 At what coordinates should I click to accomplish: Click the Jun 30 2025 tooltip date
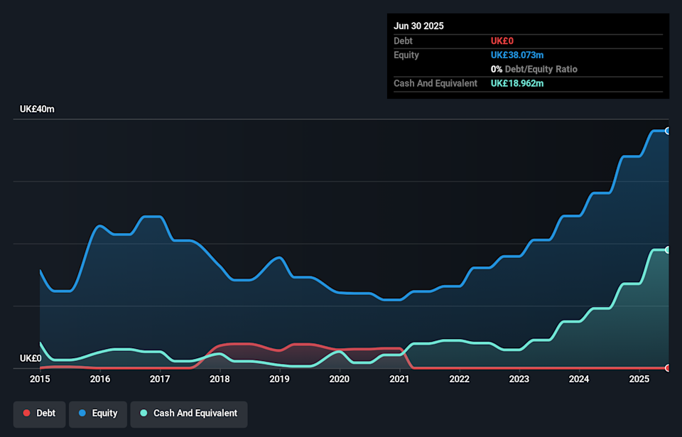pos(418,26)
